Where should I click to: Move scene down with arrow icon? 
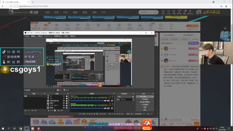(x=36, y=111)
